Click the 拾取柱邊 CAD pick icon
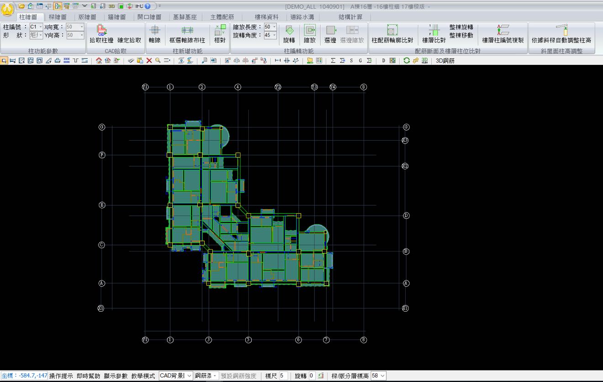Image resolution: width=603 pixels, height=382 pixels. tap(102, 31)
